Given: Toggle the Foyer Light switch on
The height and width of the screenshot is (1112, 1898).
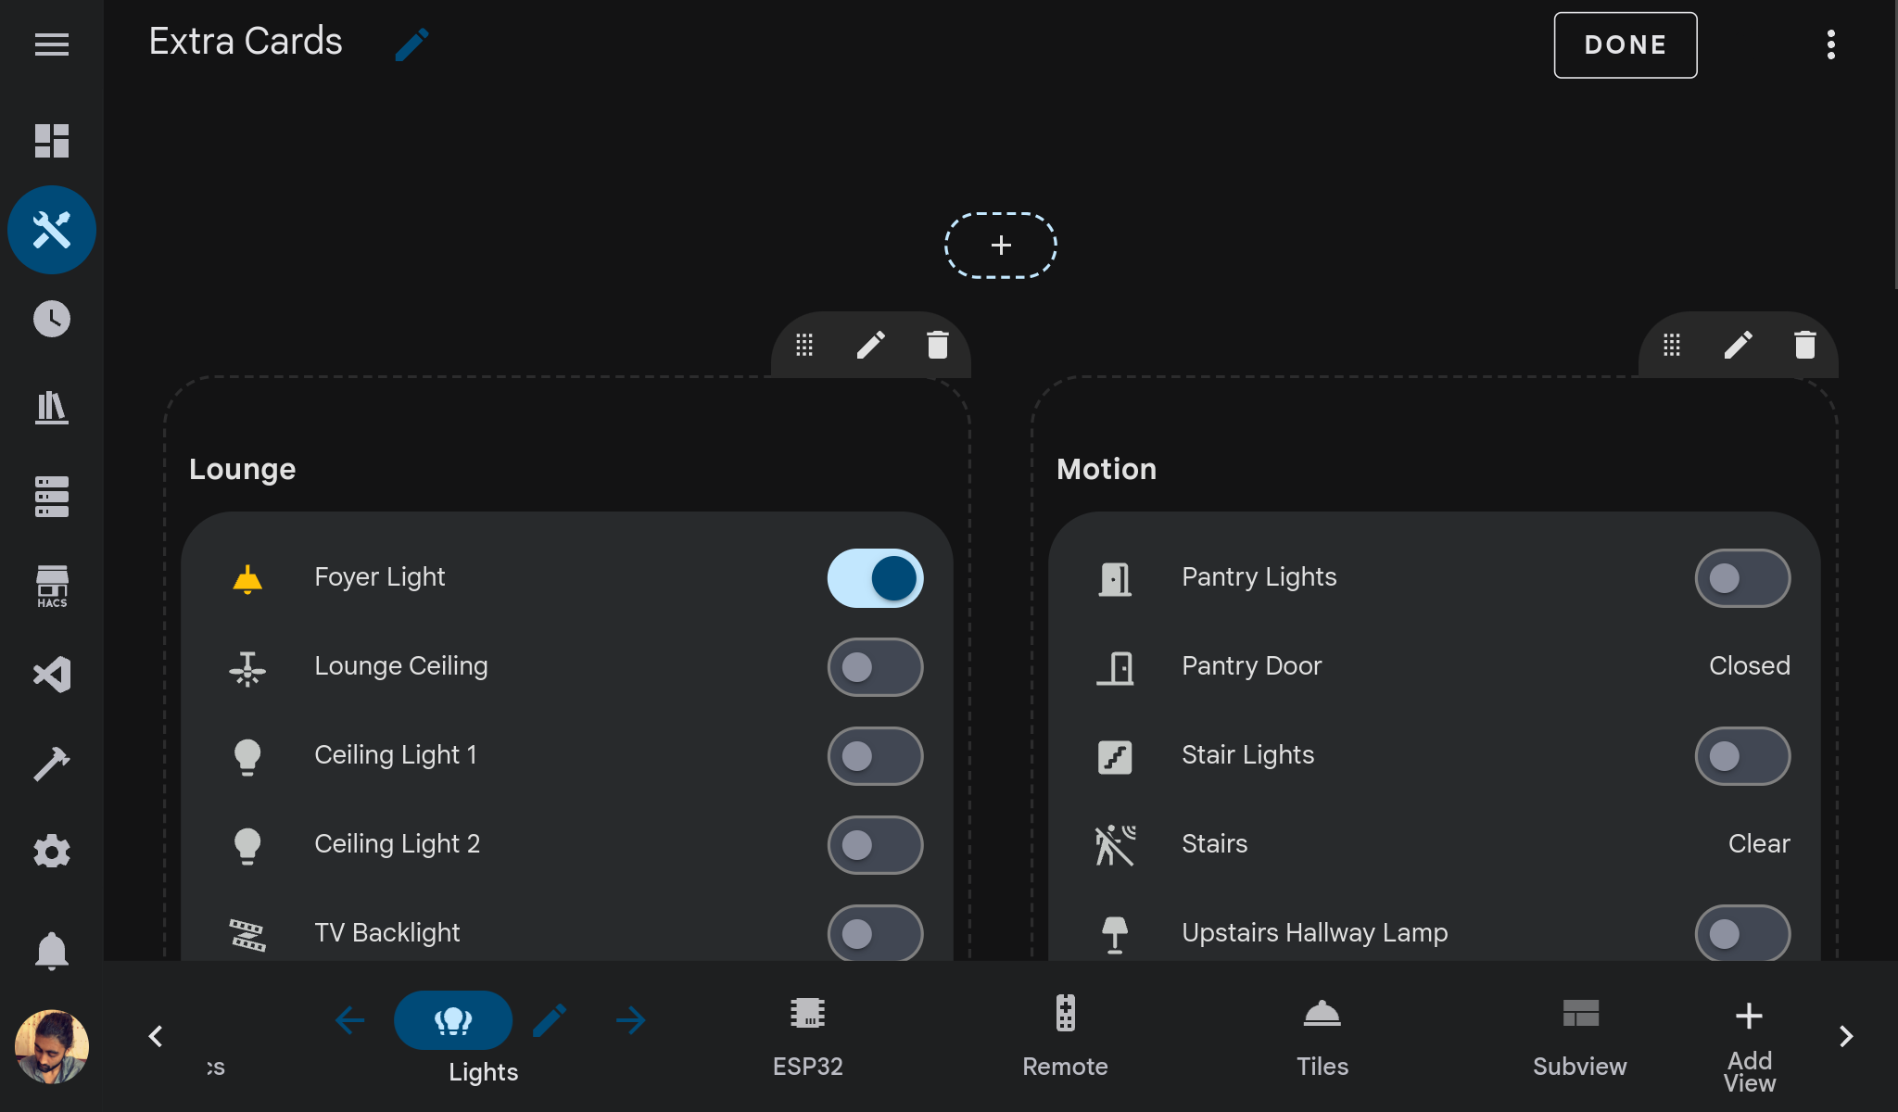Looking at the screenshot, I should click(874, 575).
